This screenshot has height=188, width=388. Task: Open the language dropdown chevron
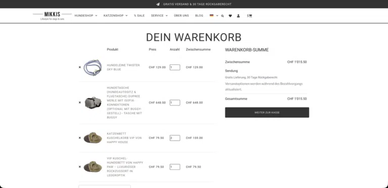pyautogui.click(x=217, y=16)
